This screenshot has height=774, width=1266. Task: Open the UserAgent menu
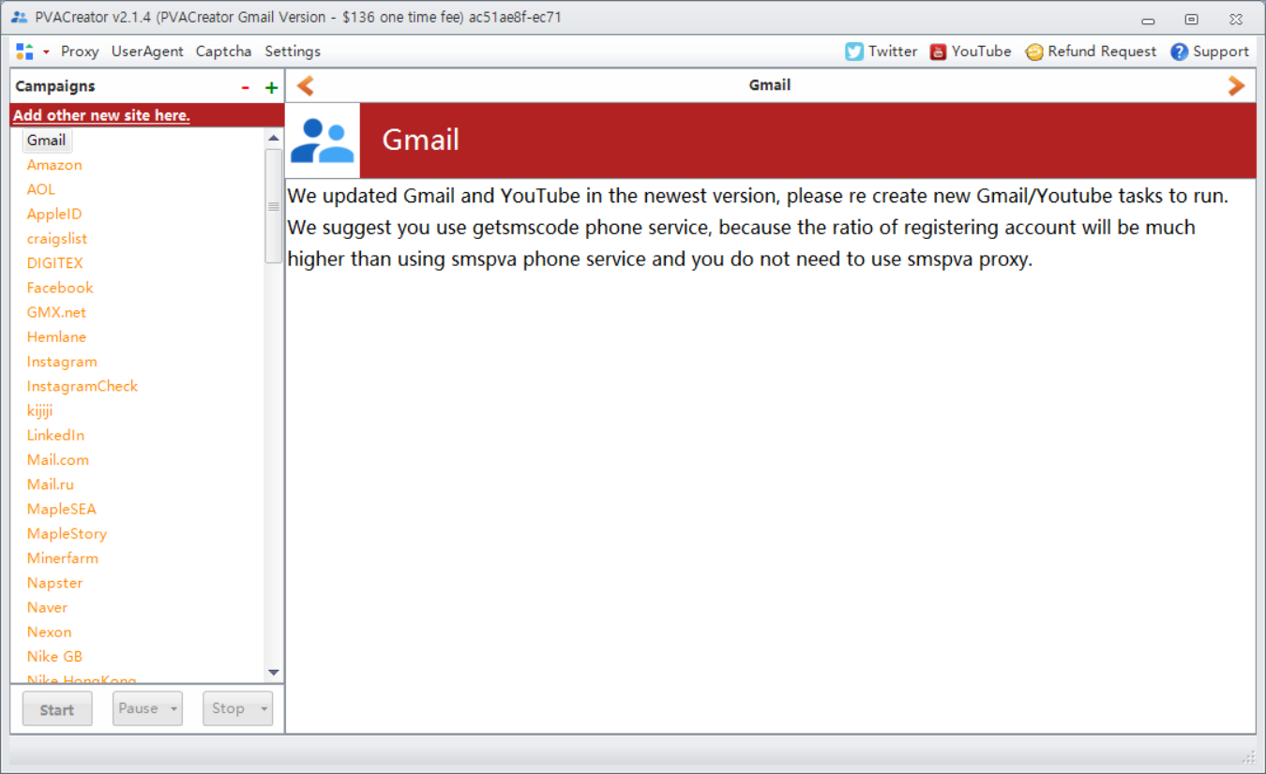(147, 52)
